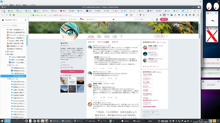Click the pink ツイート button under profile bio
Screen dimensions: 220x123
72,71
